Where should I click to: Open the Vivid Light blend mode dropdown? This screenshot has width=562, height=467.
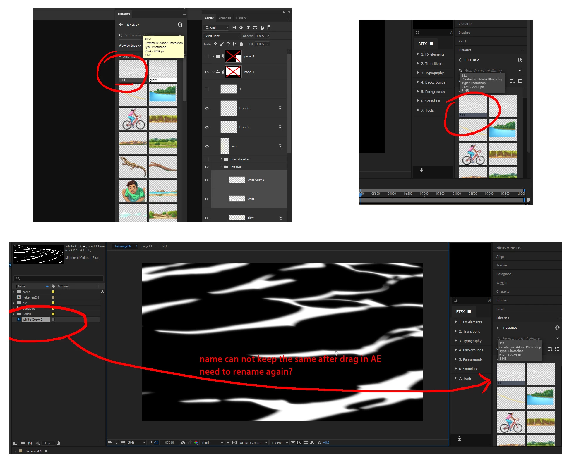(x=222, y=36)
